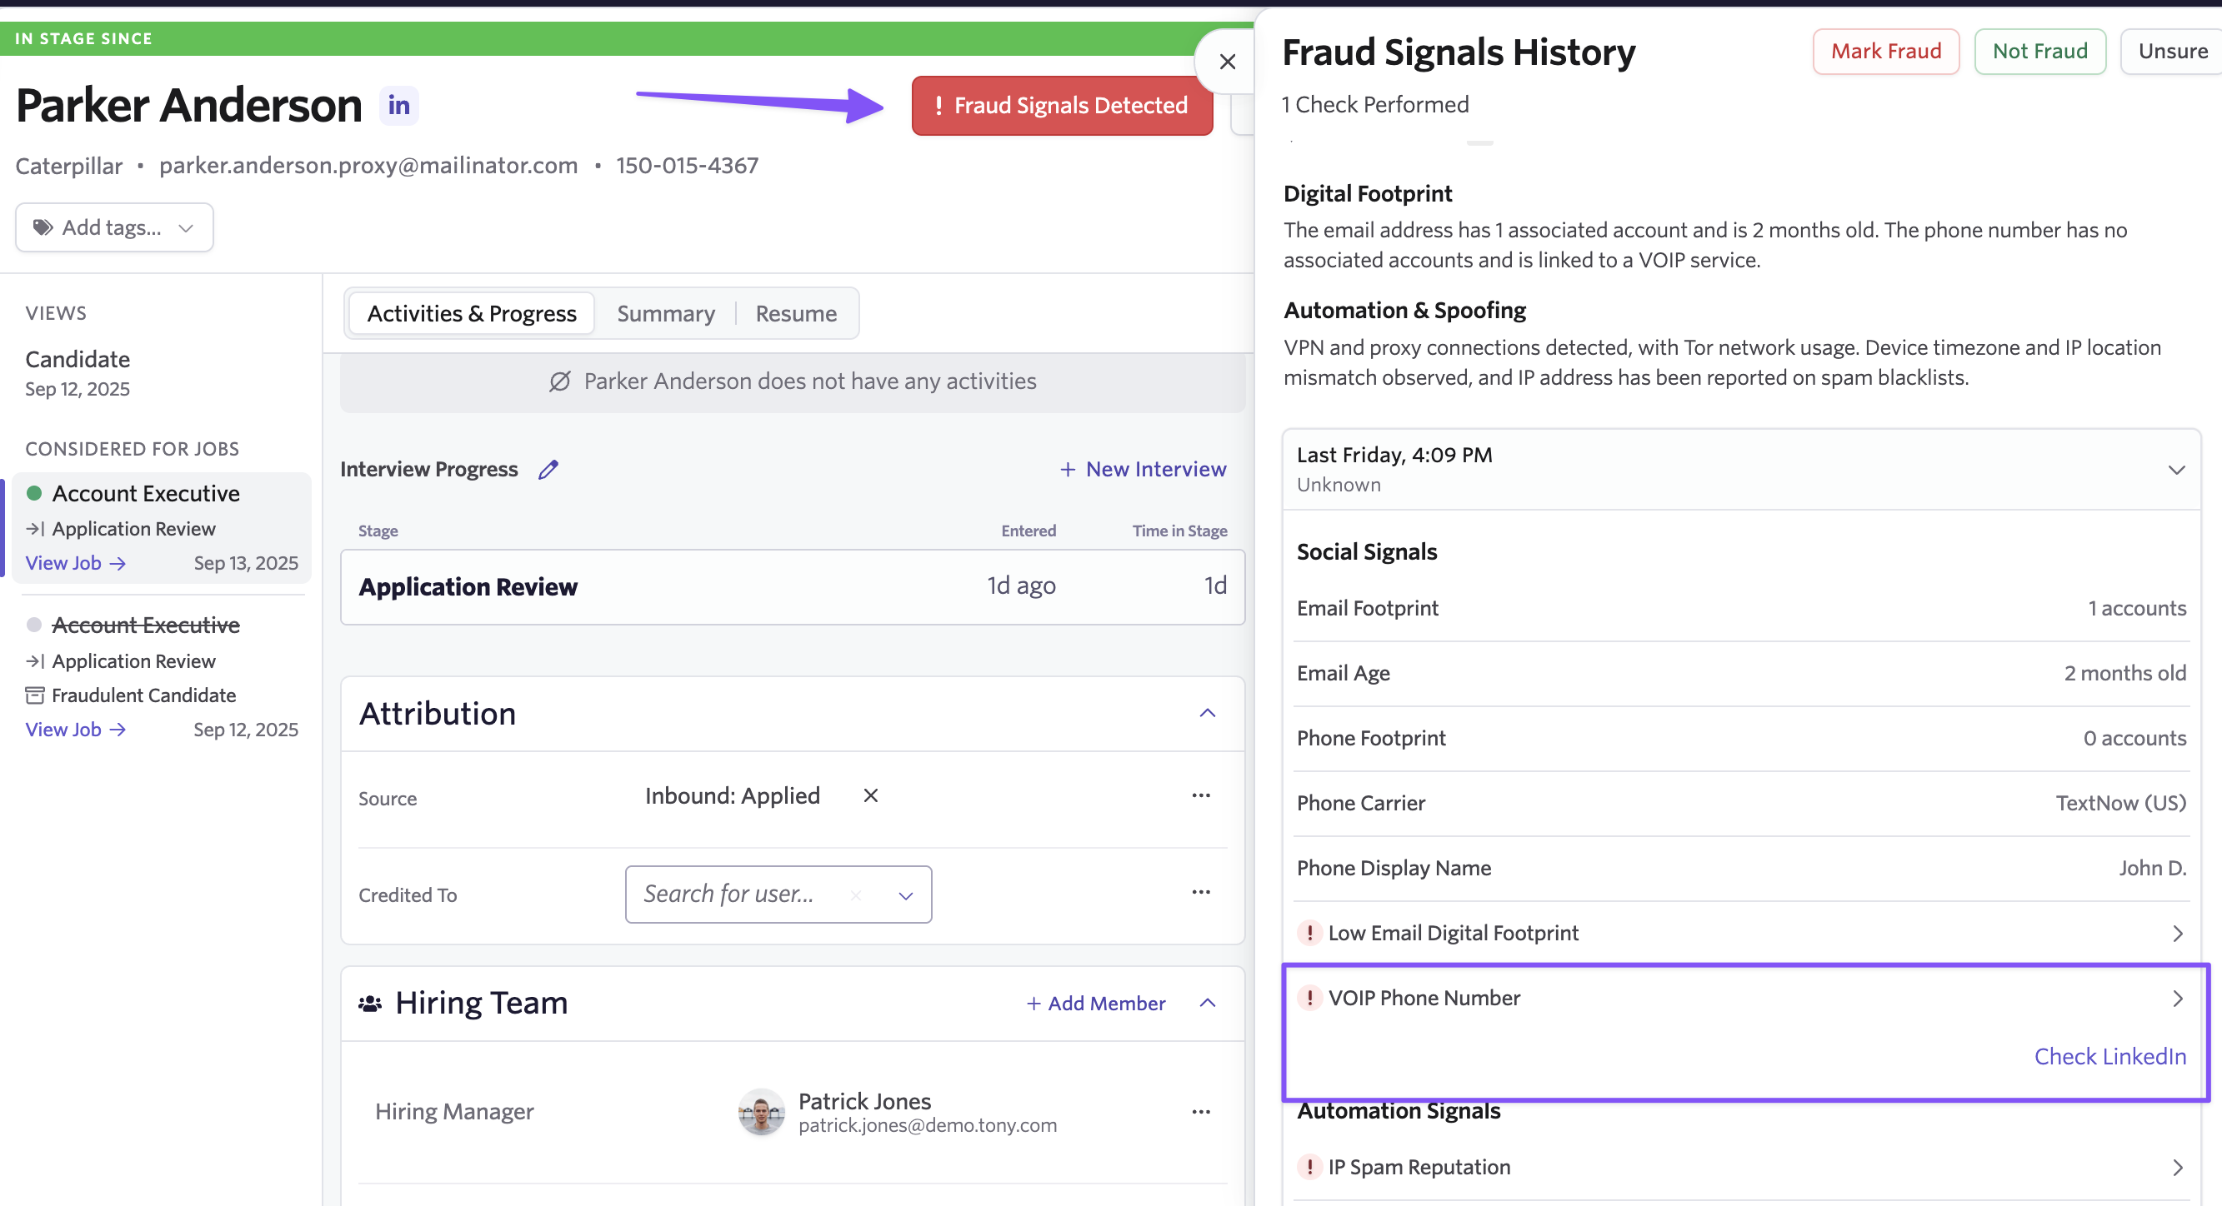Screen dimensions: 2222x1206
Task: Edit Interview Progress with pencil icon
Action: tap(548, 469)
